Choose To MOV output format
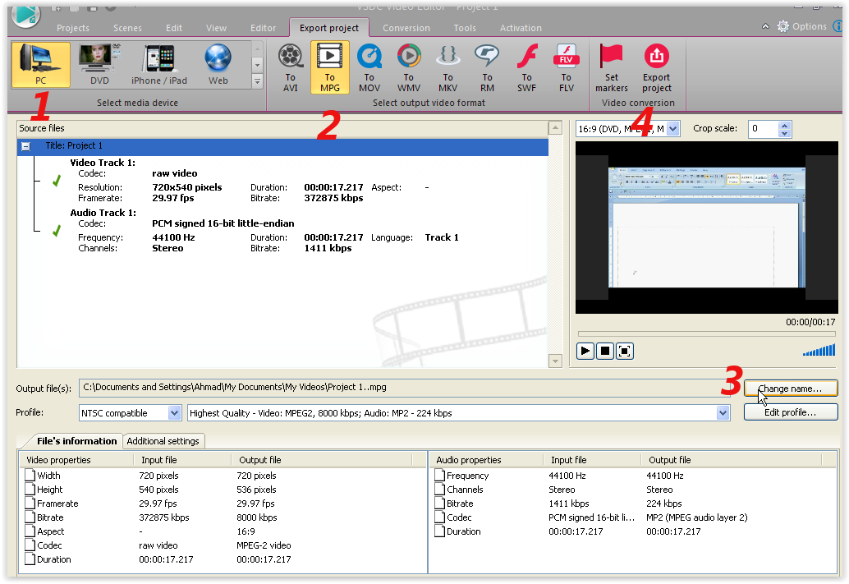Image resolution: width=849 pixels, height=584 pixels. point(369,67)
